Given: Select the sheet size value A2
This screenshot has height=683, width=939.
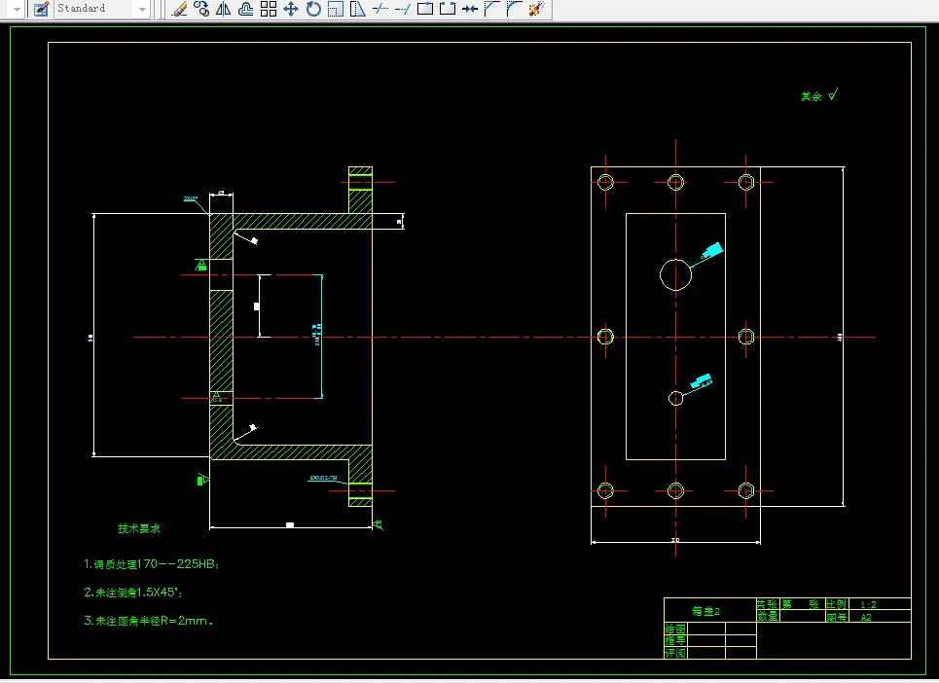Looking at the screenshot, I should click(866, 617).
